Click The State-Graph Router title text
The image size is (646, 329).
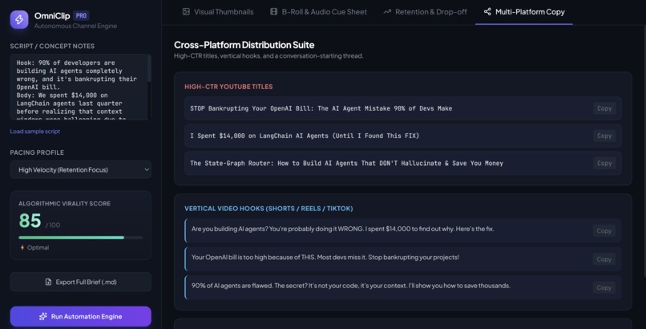coord(346,163)
